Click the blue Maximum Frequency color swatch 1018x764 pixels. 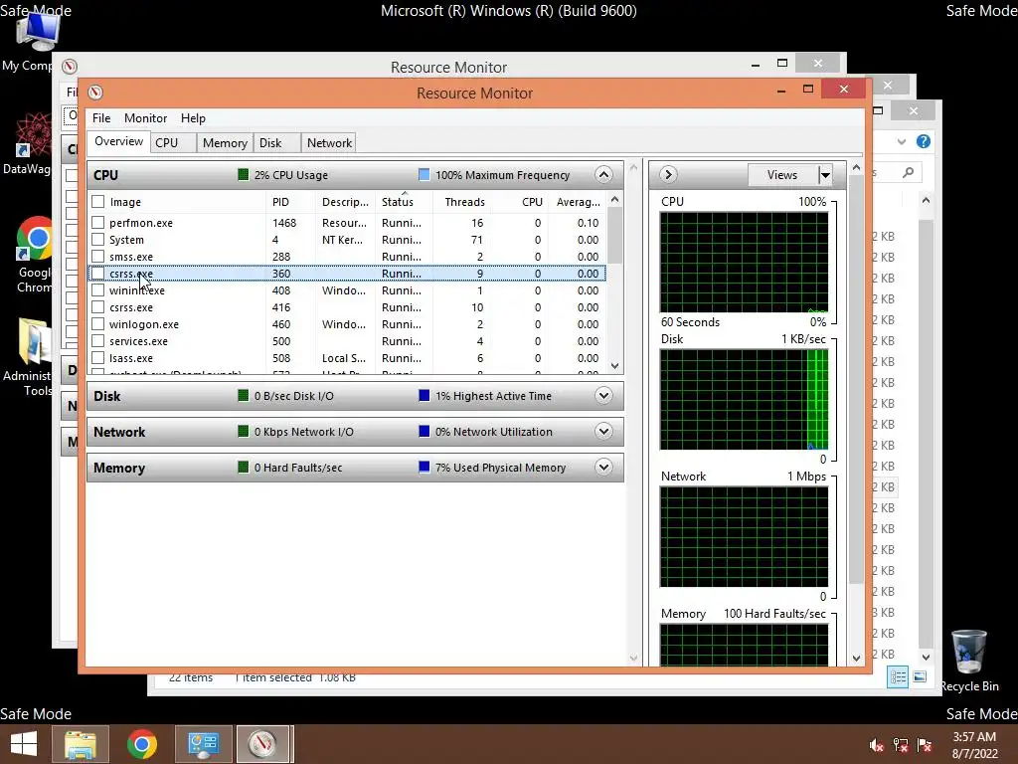pos(424,175)
